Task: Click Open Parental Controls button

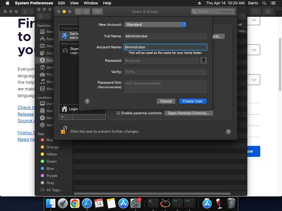Action: coord(189,113)
